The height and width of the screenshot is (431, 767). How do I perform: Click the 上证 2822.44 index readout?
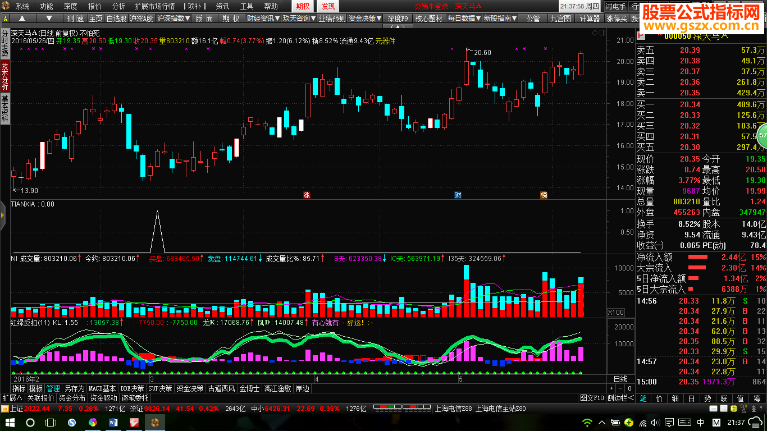(30, 409)
